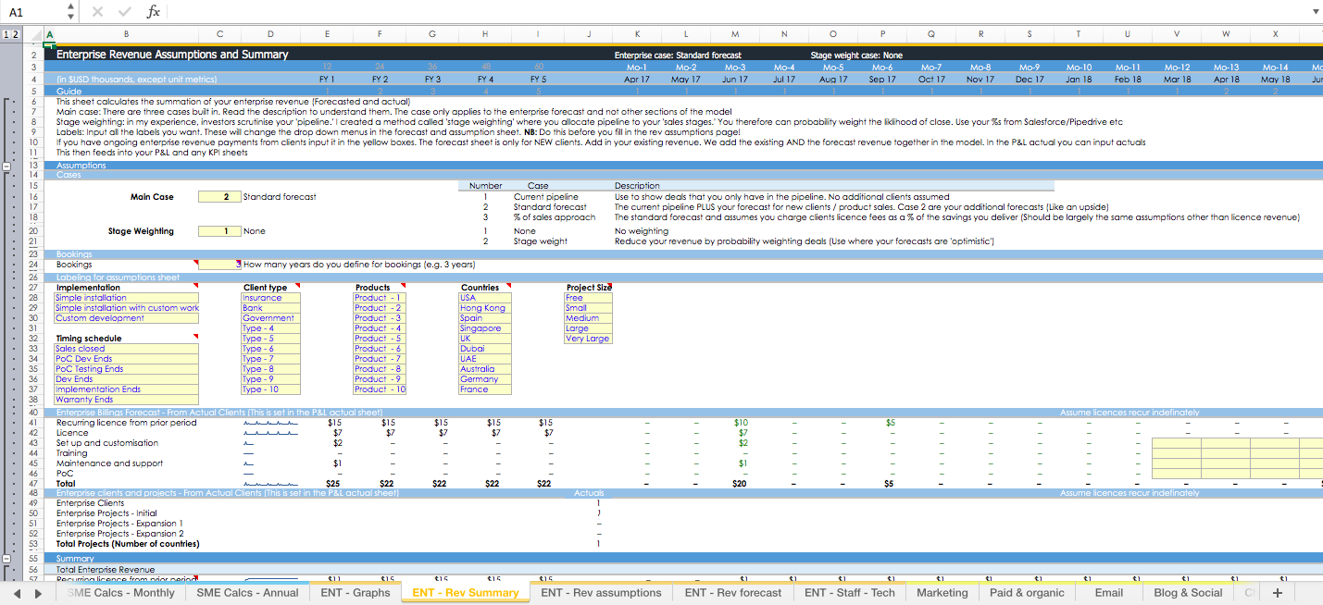This screenshot has width=1323, height=605.
Task: Switch to SME Calcs - Annual tab
Action: [x=247, y=593]
